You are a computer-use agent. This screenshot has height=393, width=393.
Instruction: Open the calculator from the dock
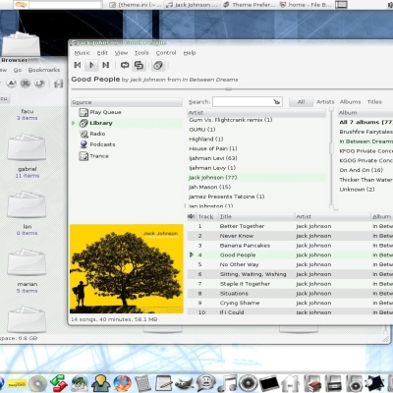coord(142,383)
